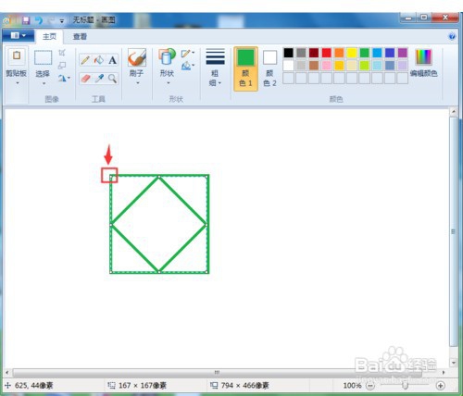
Task: Click the rectangular Select tool icon
Action: tap(43, 57)
